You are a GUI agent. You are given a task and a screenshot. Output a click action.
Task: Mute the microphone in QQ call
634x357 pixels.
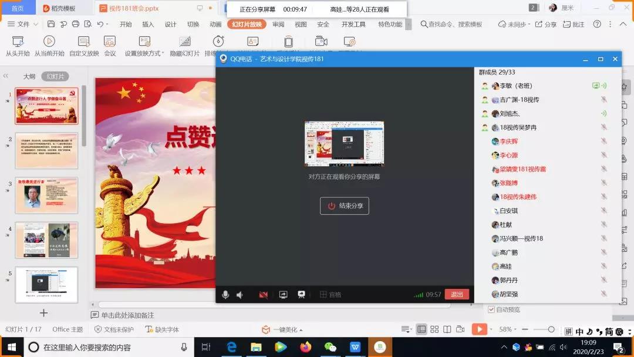225,295
